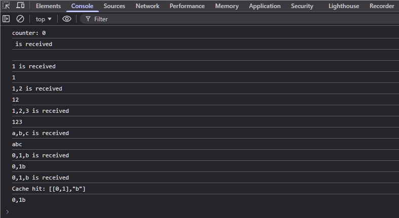Select the Memory tab

[x=227, y=6]
